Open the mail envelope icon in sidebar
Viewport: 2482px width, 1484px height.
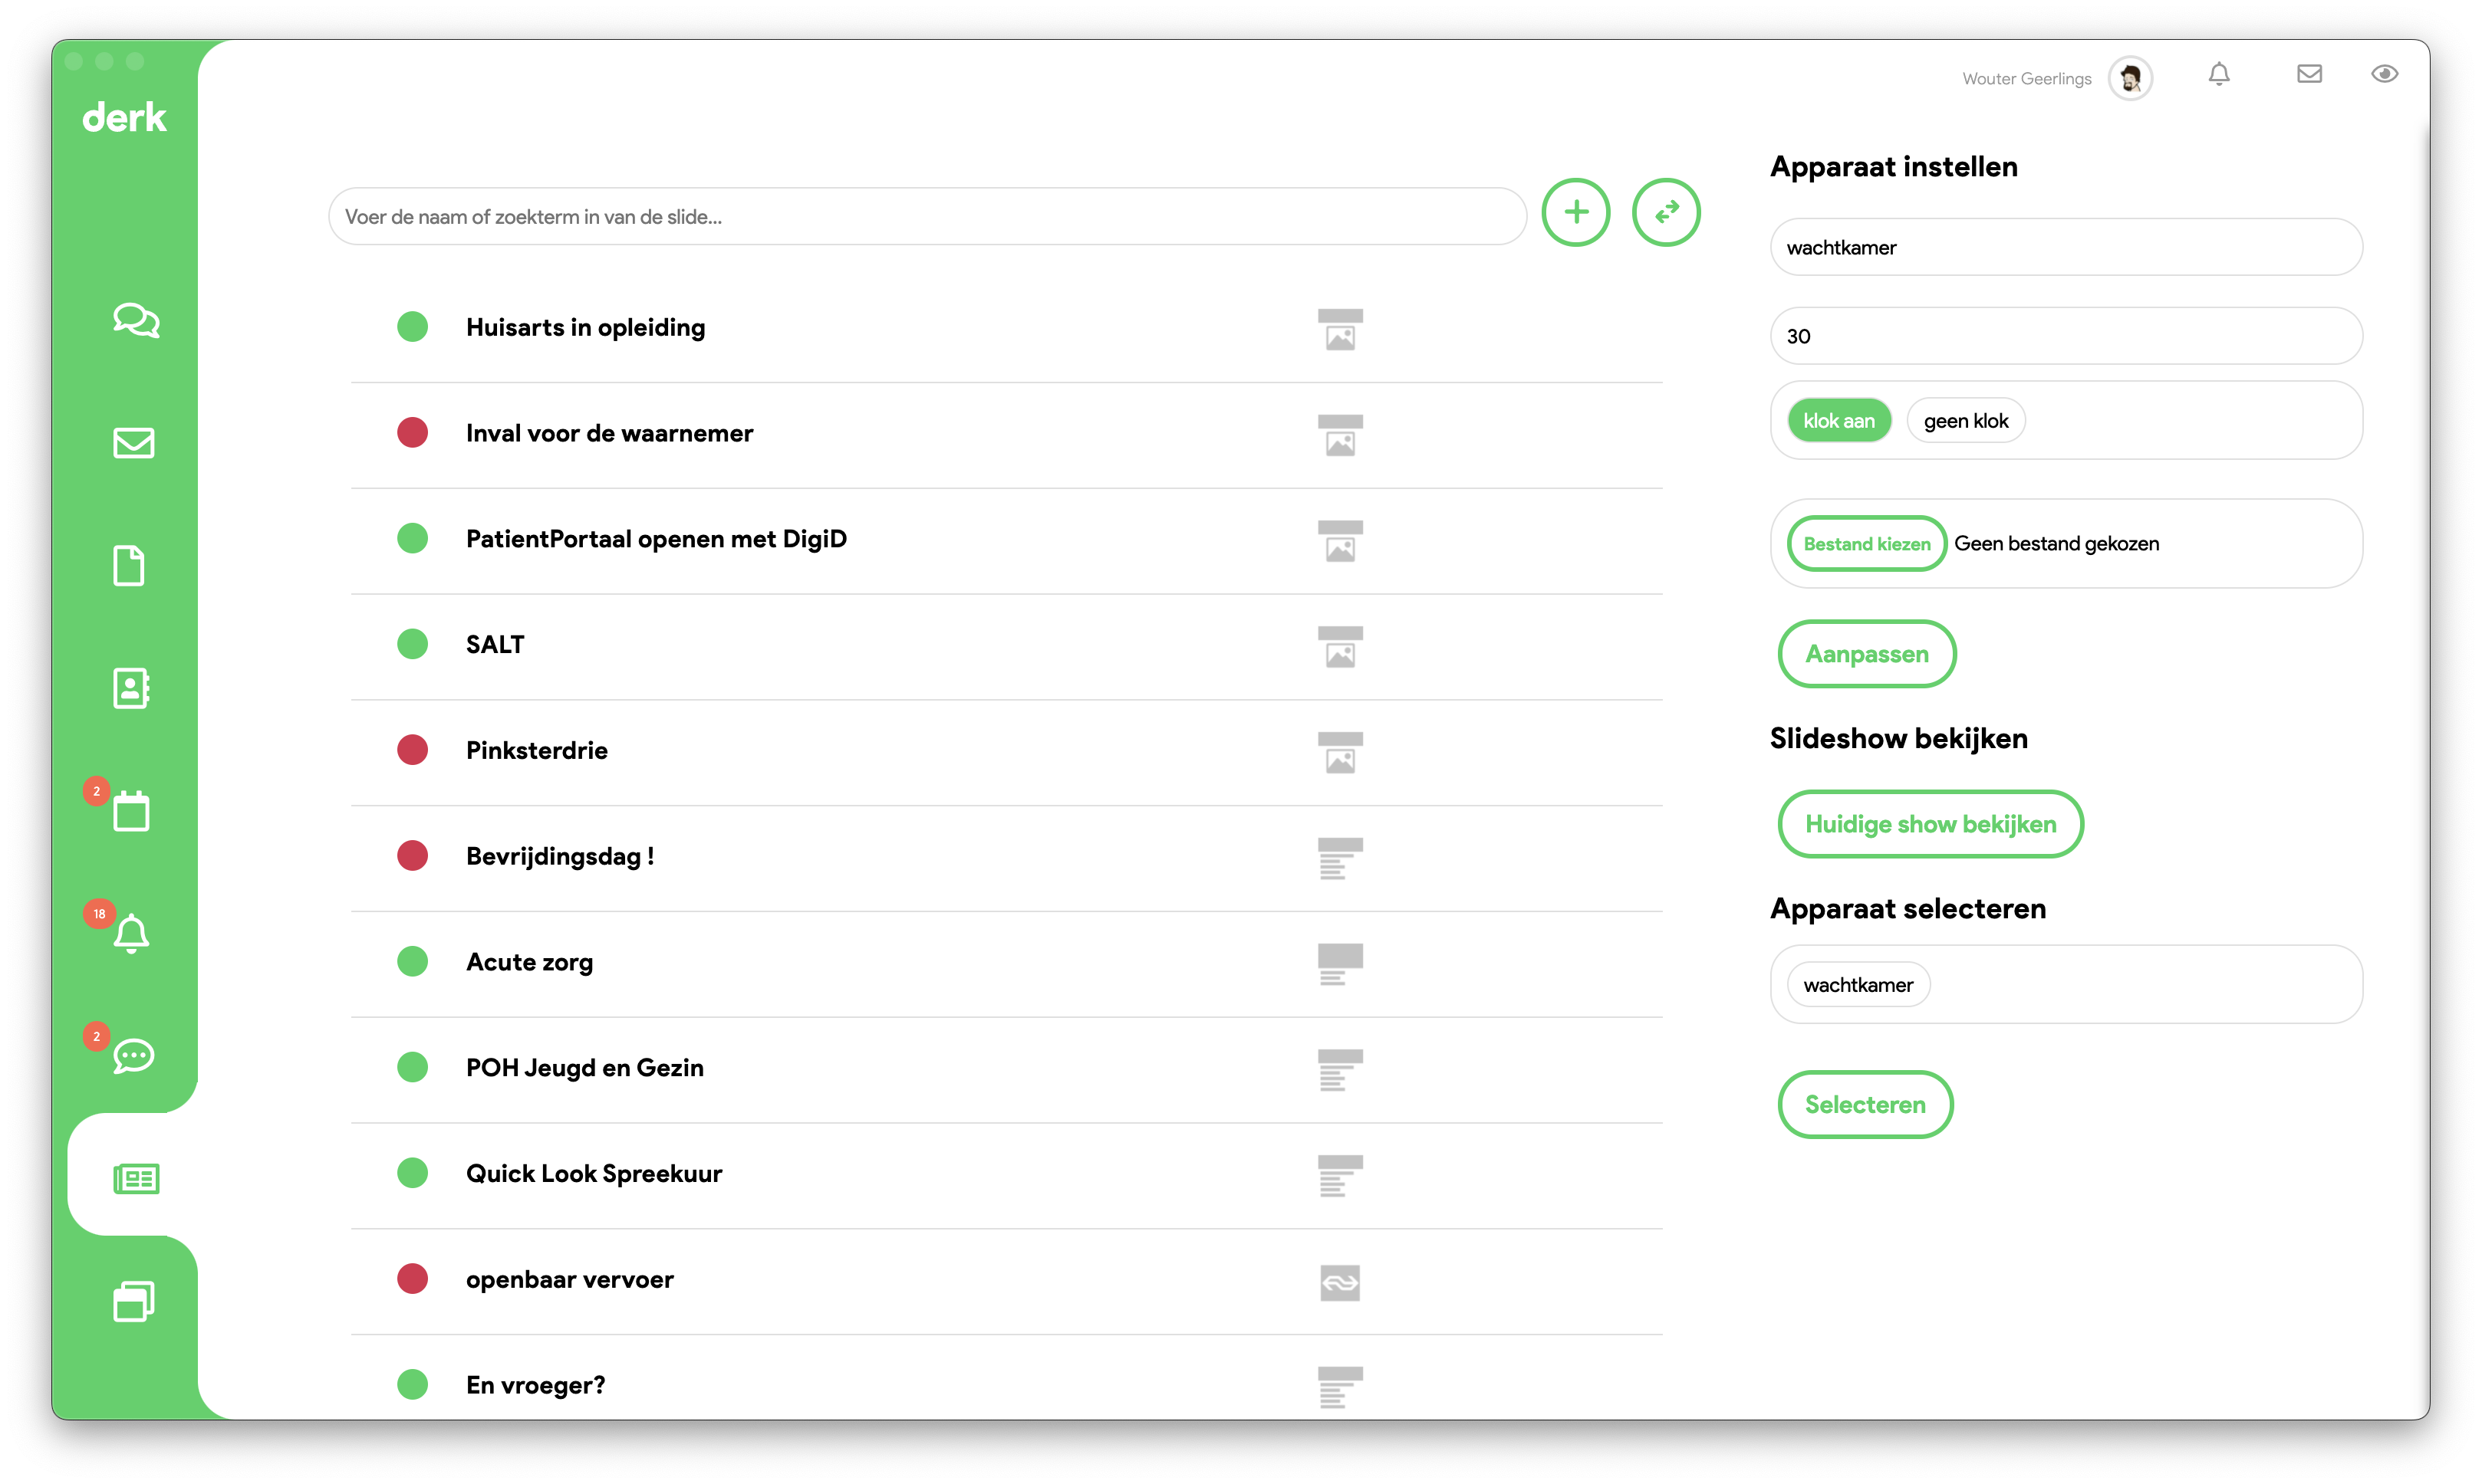coord(133,443)
